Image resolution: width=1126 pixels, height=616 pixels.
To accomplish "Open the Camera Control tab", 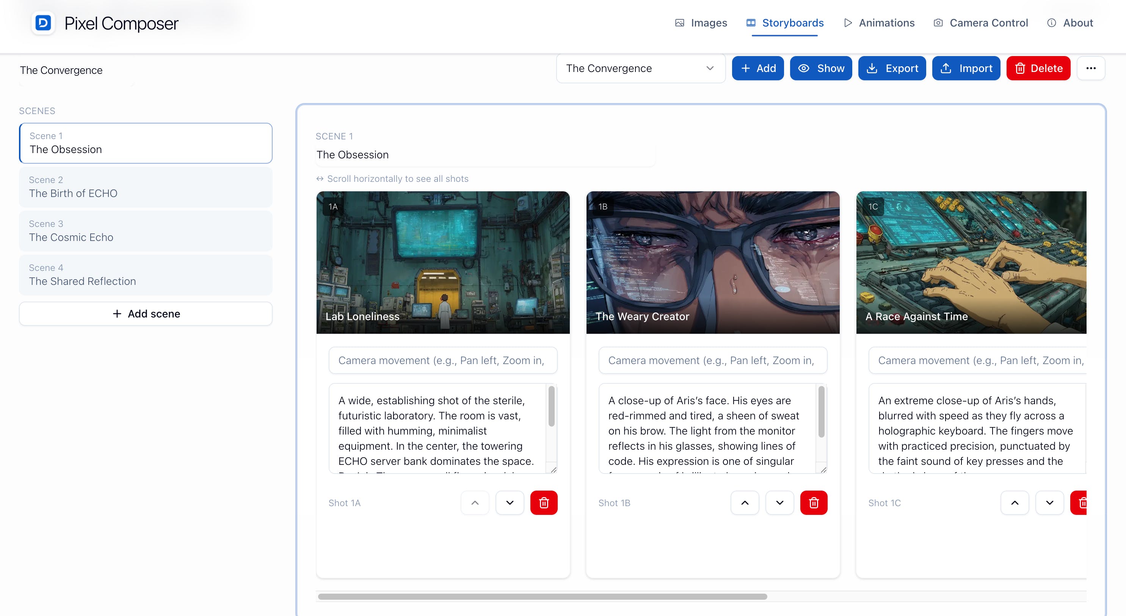I will pos(981,23).
